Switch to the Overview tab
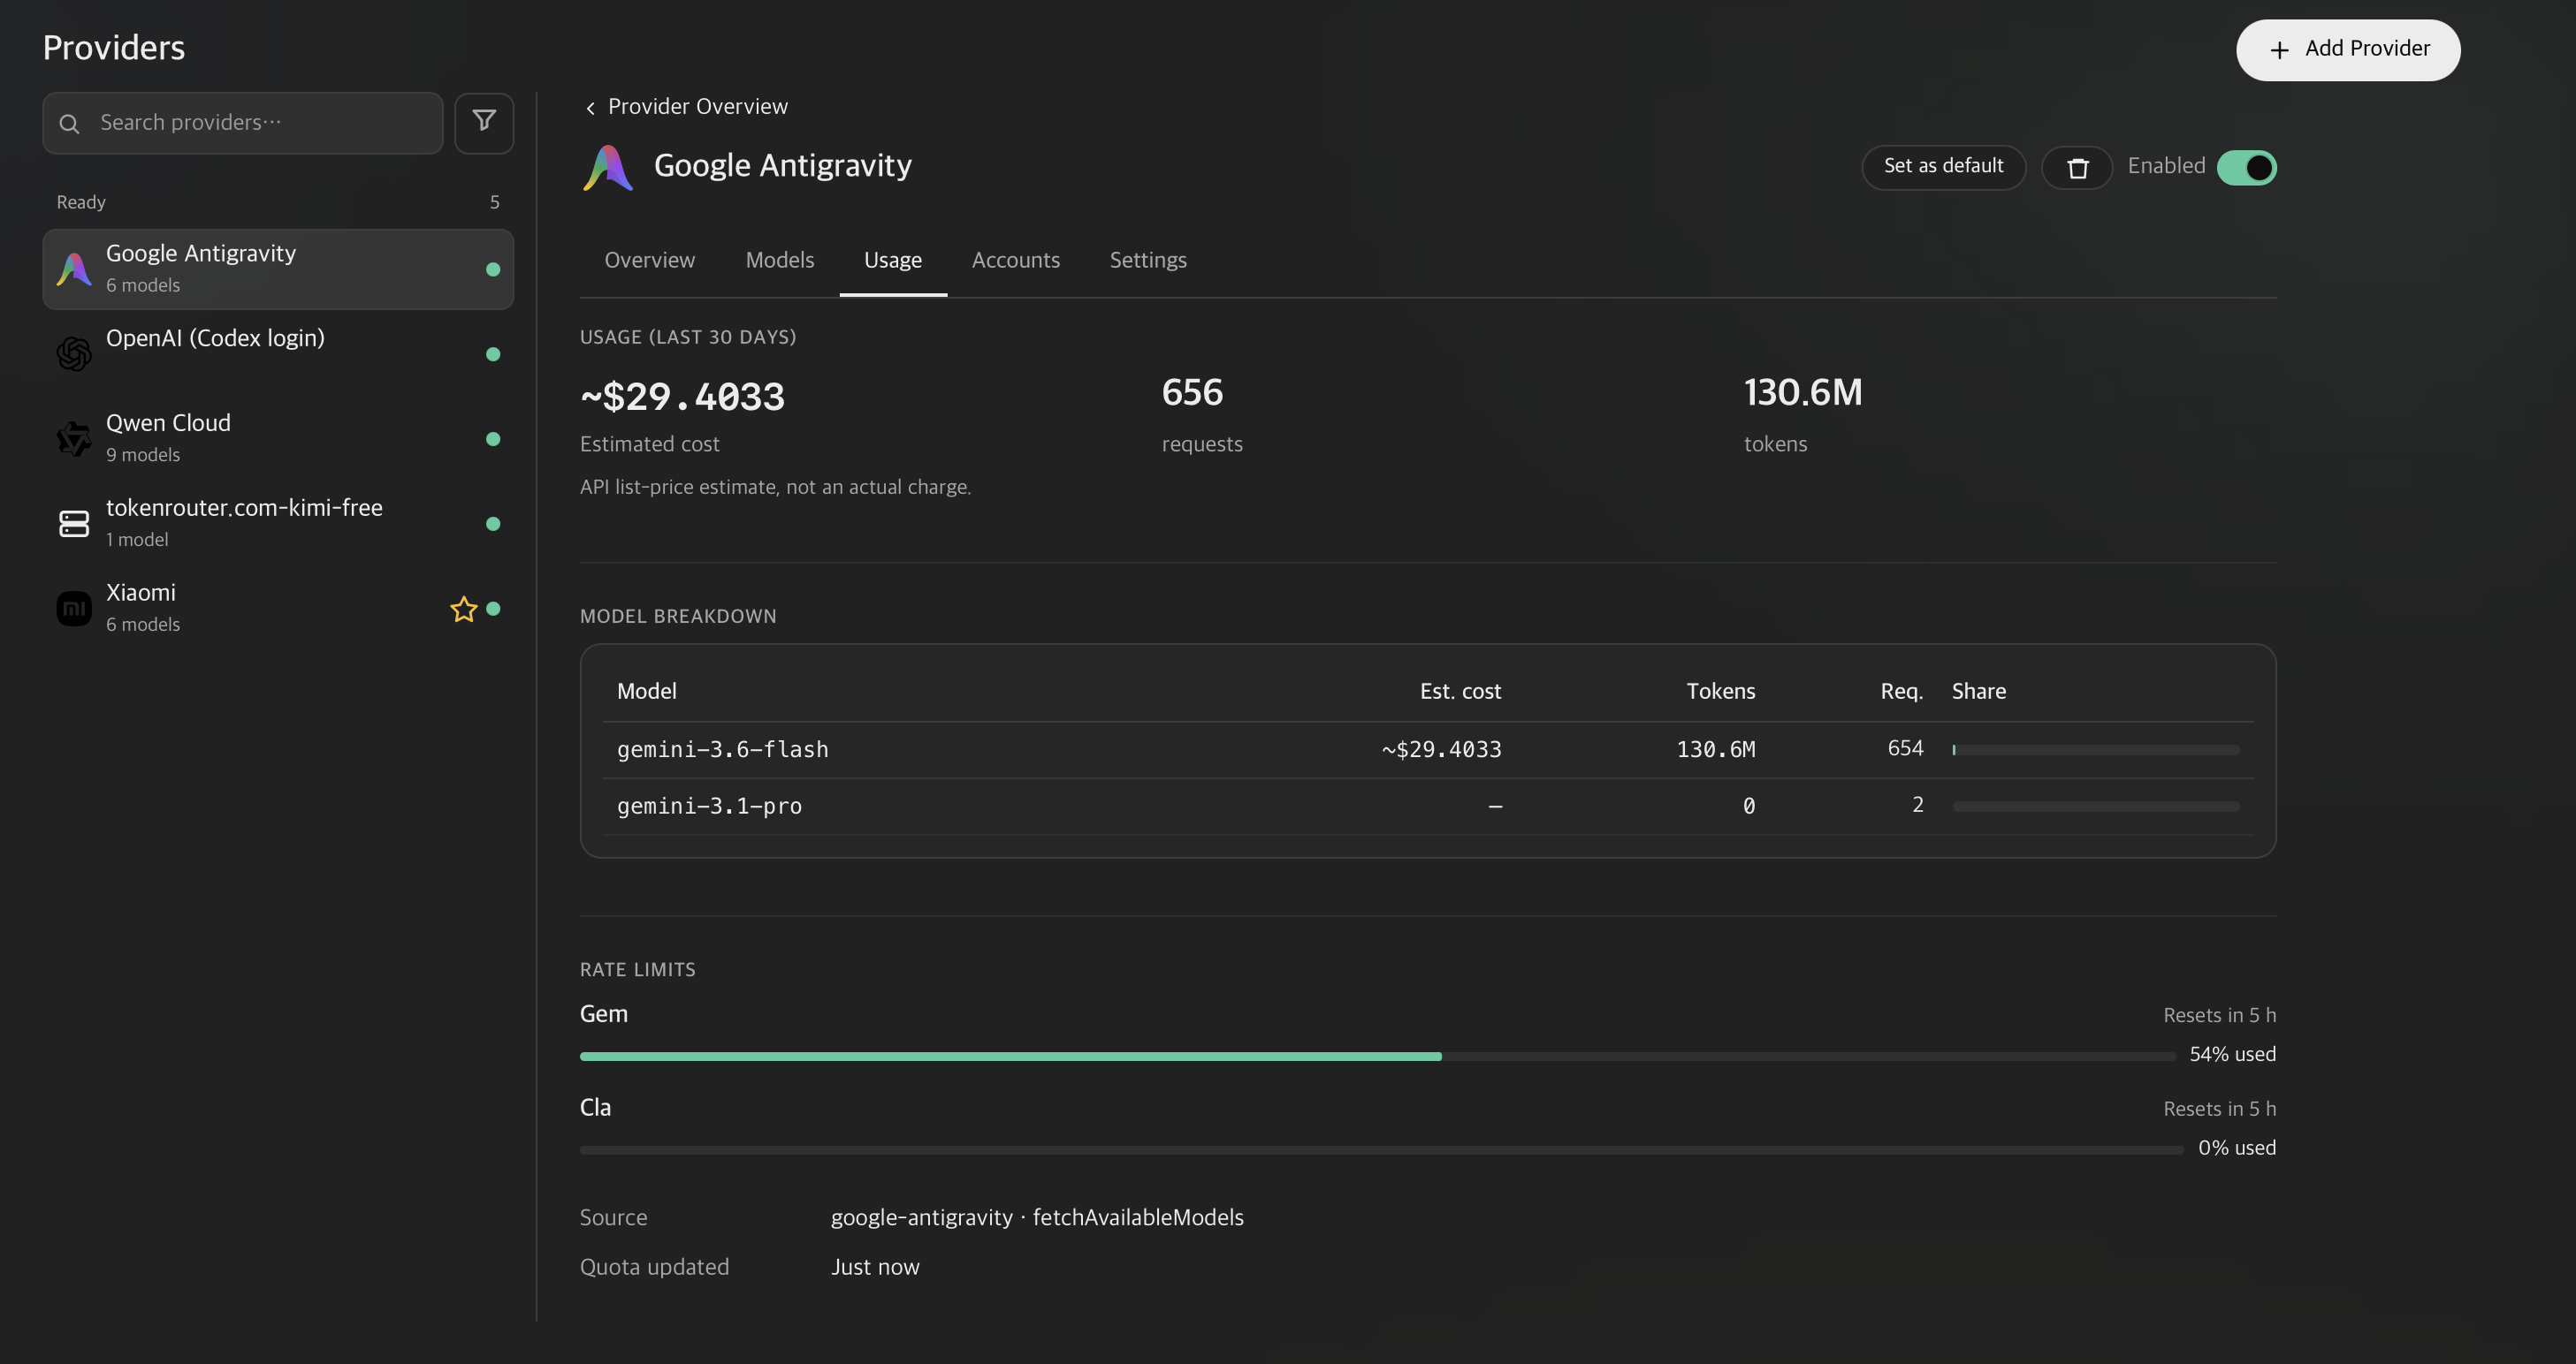Screen dimensions: 2576x1364 pos(649,260)
